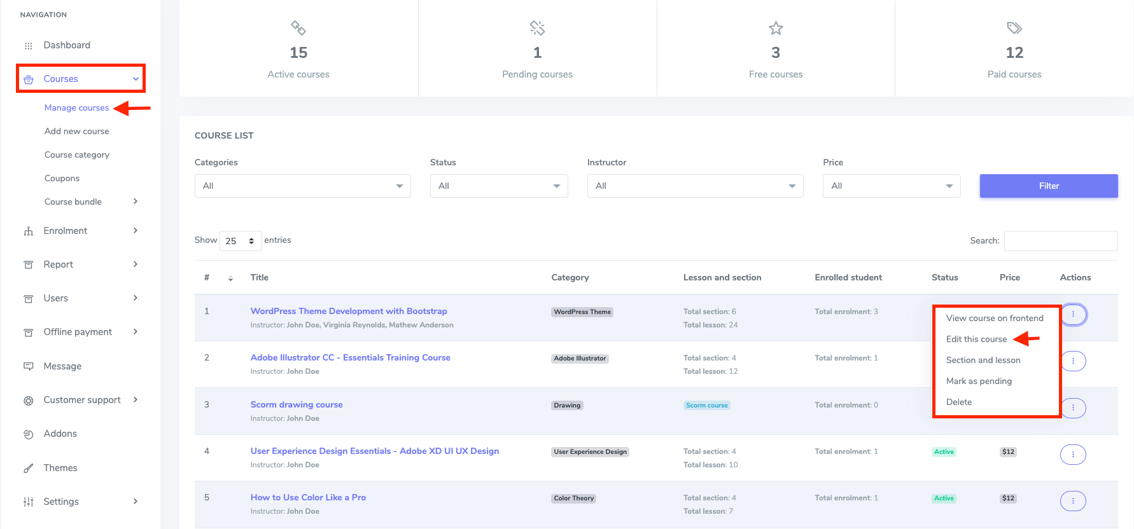Click the Settings sliders icon
1134x529 pixels.
(28, 502)
